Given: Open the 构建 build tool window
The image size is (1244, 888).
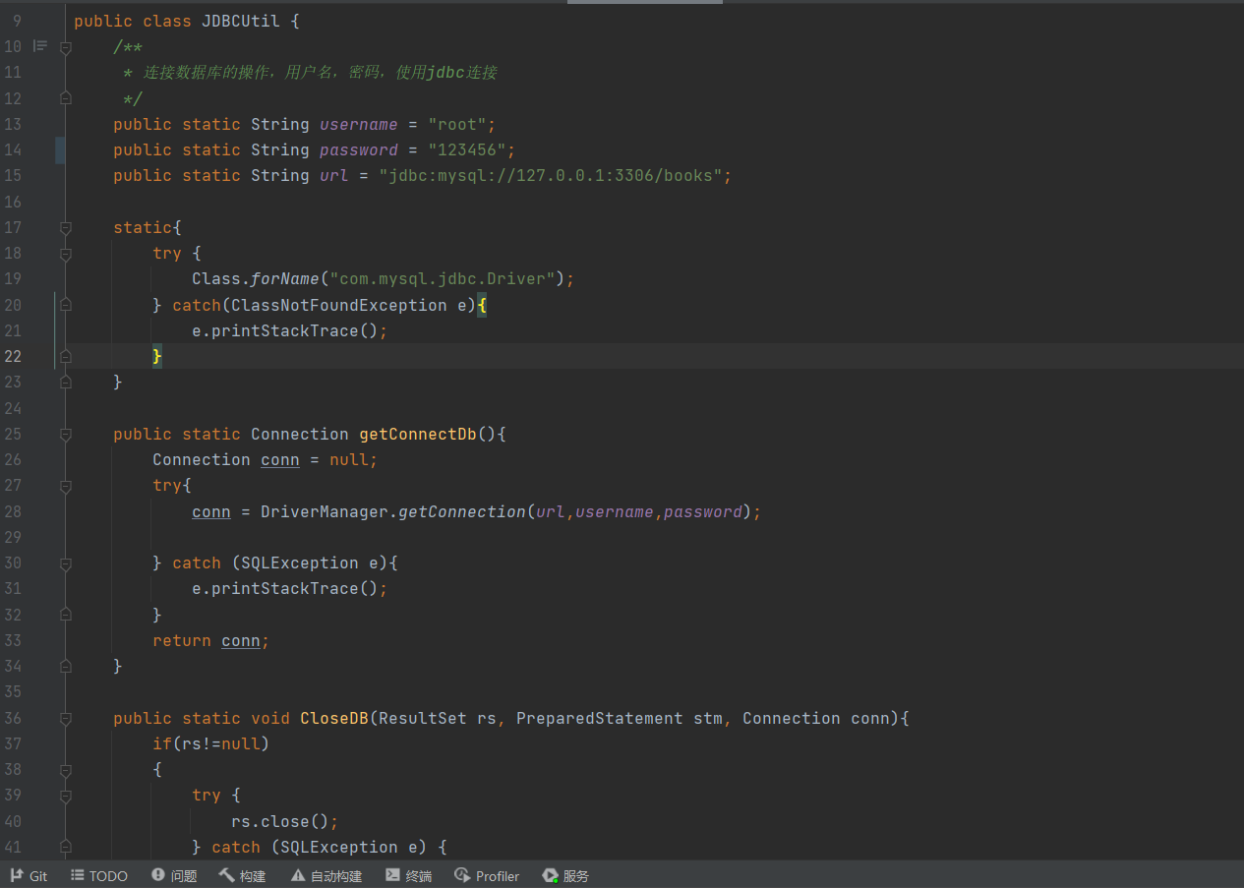Looking at the screenshot, I should coord(242,876).
